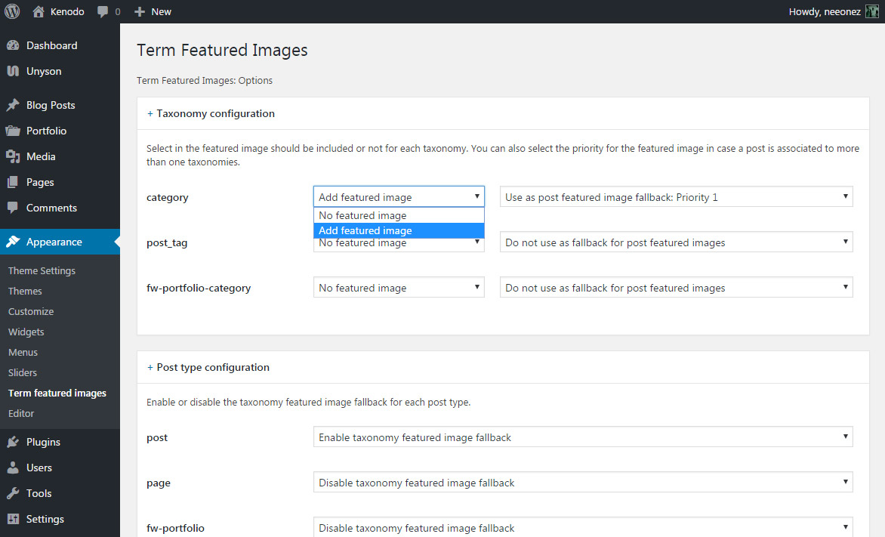Screen dimensions: 885x537
Task: Open the comments bubble icon in admin bar
Action: pos(103,12)
